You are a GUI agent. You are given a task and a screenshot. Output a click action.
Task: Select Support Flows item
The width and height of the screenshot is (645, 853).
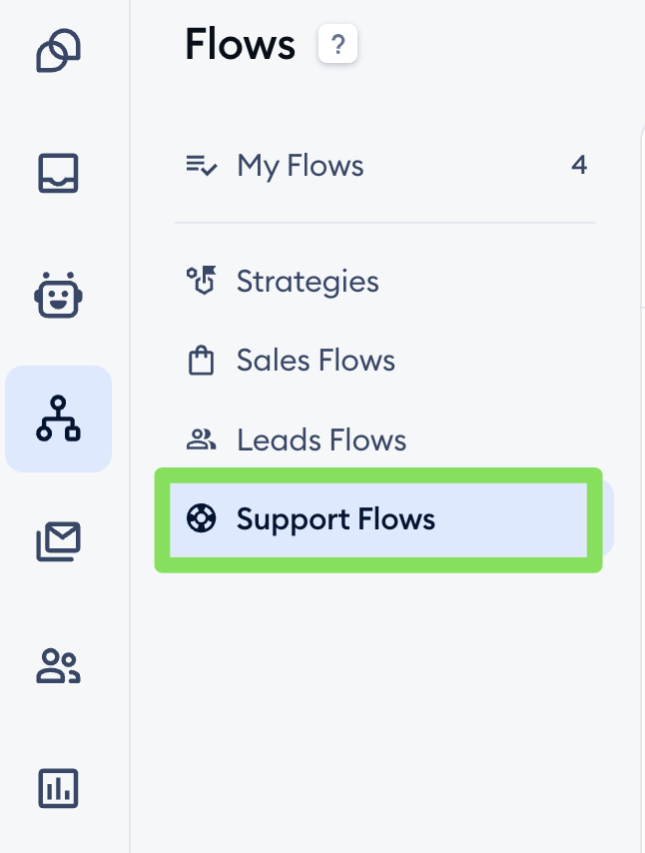335,519
